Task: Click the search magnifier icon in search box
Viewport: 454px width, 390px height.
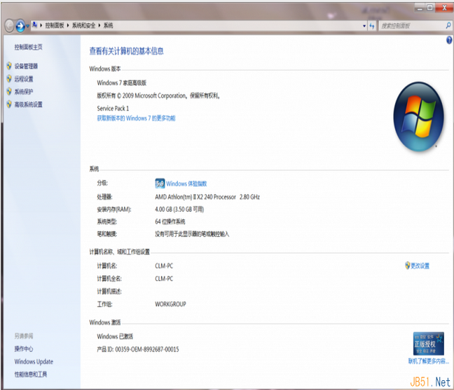Action: coord(448,25)
